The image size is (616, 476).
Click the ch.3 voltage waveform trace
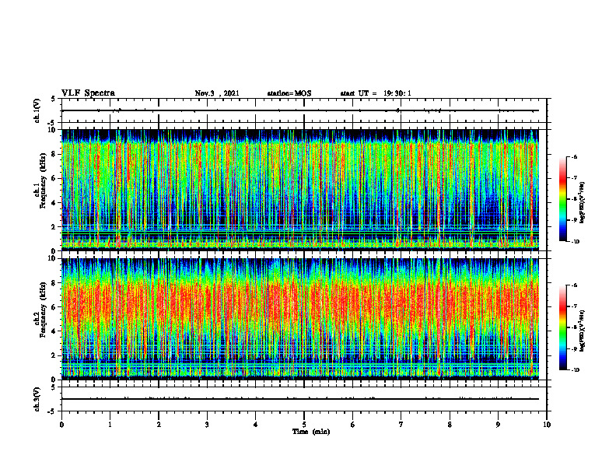[x=300, y=399]
